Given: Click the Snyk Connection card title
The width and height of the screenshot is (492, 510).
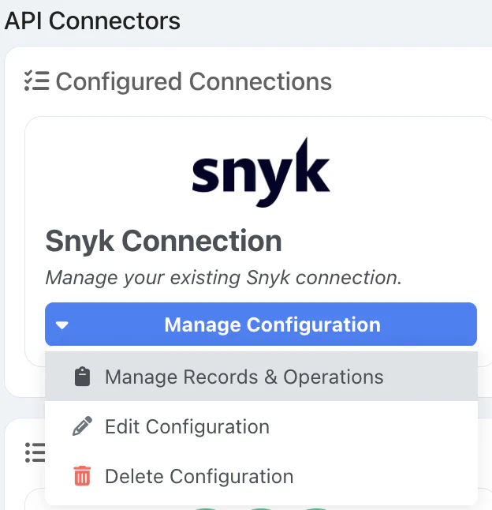Looking at the screenshot, I should point(163,241).
